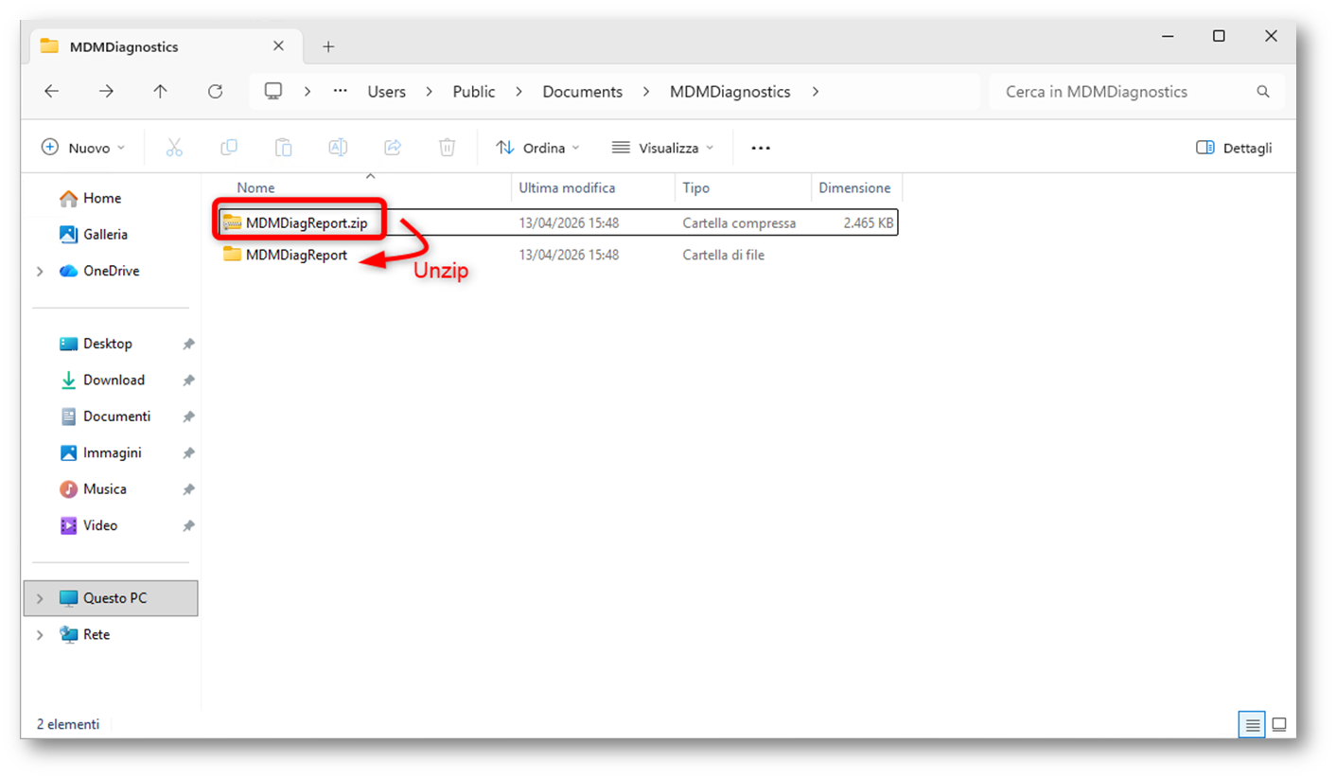Screen dimensions: 1336x779
Task: Click the Cartella di file type cell
Action: 723,255
